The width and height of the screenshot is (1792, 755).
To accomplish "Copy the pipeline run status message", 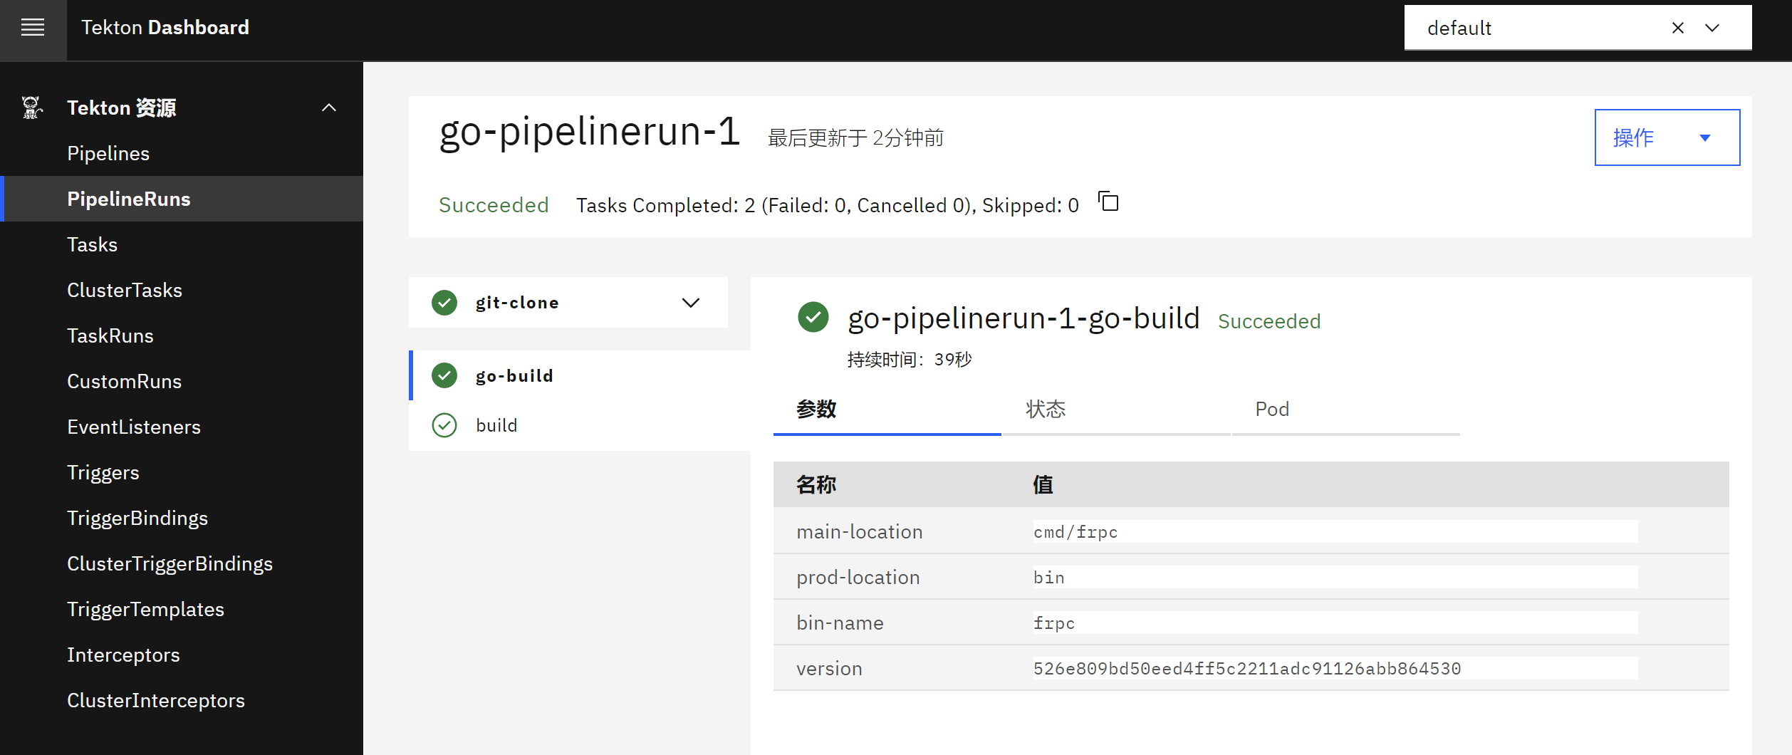I will click(x=1108, y=202).
